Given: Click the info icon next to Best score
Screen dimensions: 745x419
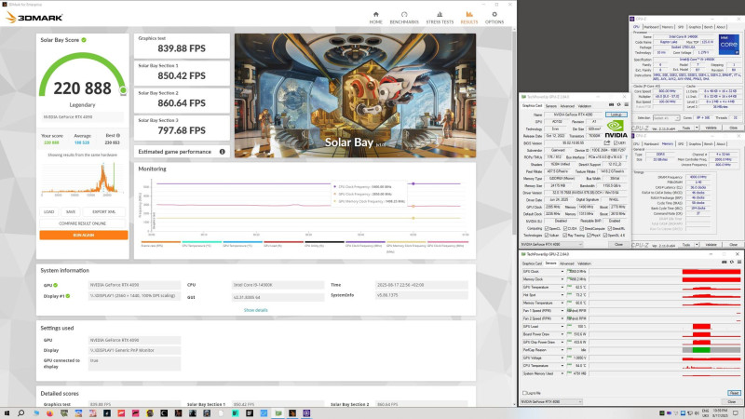Looking at the screenshot, I should click(x=118, y=135).
